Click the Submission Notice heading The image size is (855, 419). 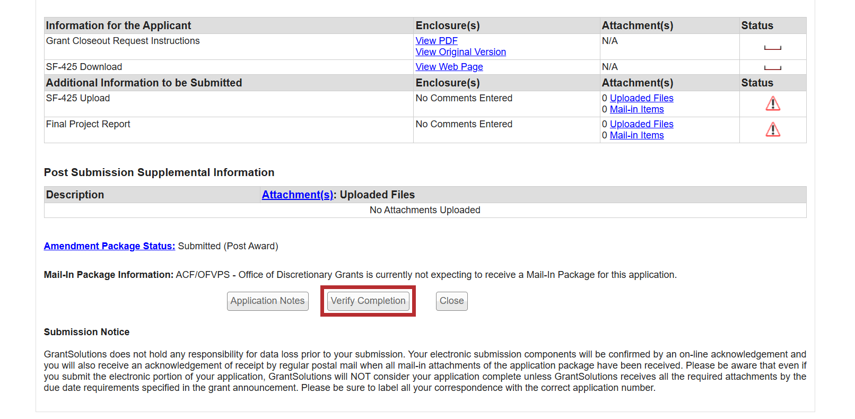click(x=86, y=332)
